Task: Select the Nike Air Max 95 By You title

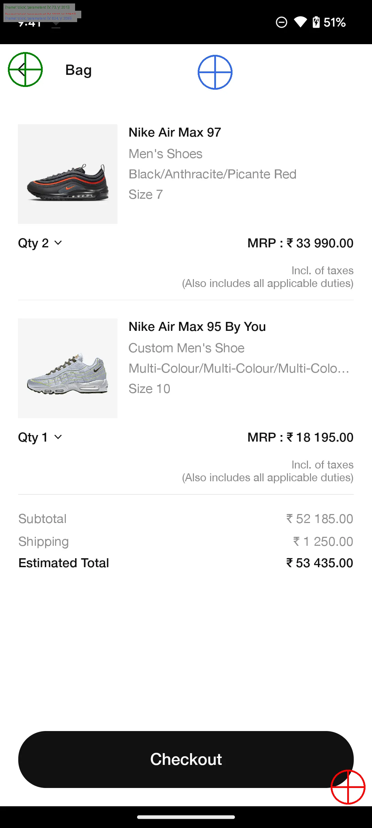Action: tap(197, 327)
